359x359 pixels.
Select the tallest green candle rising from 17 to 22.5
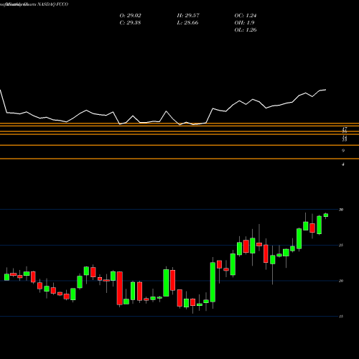click(213, 282)
